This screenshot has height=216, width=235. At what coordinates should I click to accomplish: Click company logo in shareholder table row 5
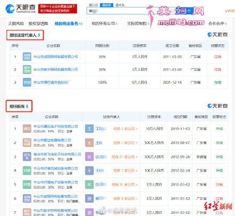(27, 185)
